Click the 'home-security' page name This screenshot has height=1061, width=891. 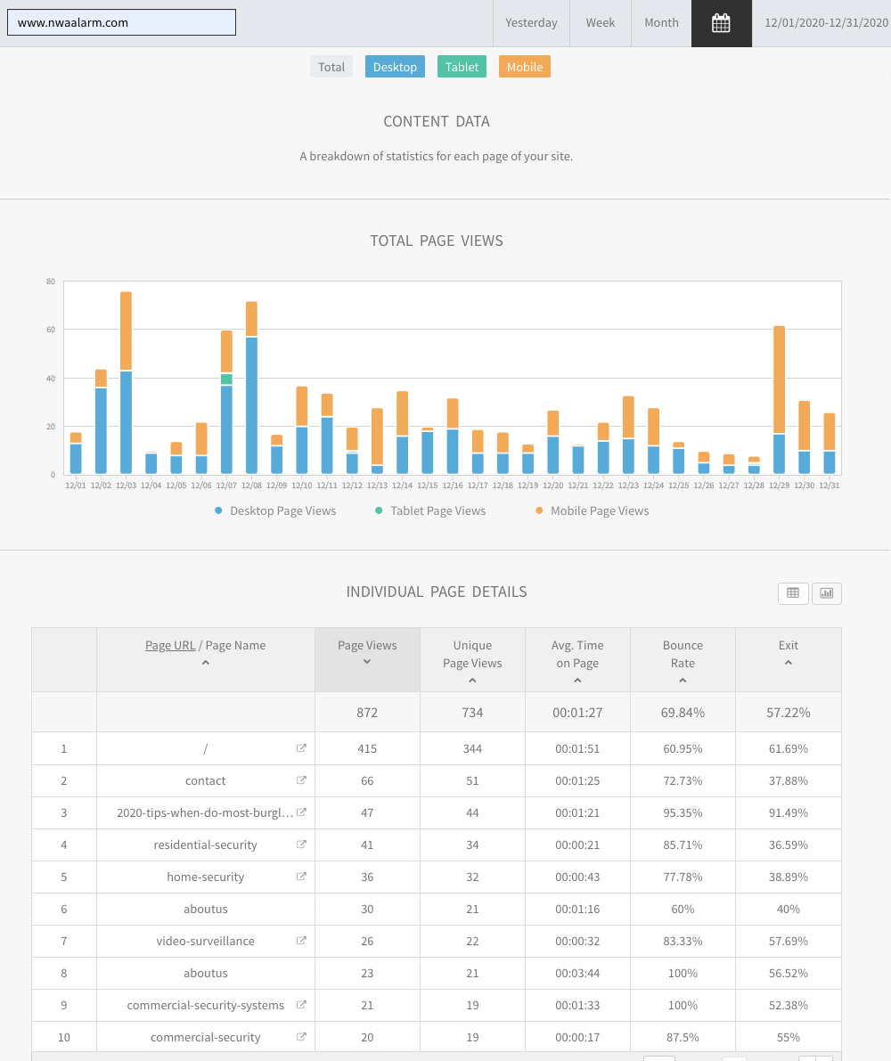pos(206,877)
